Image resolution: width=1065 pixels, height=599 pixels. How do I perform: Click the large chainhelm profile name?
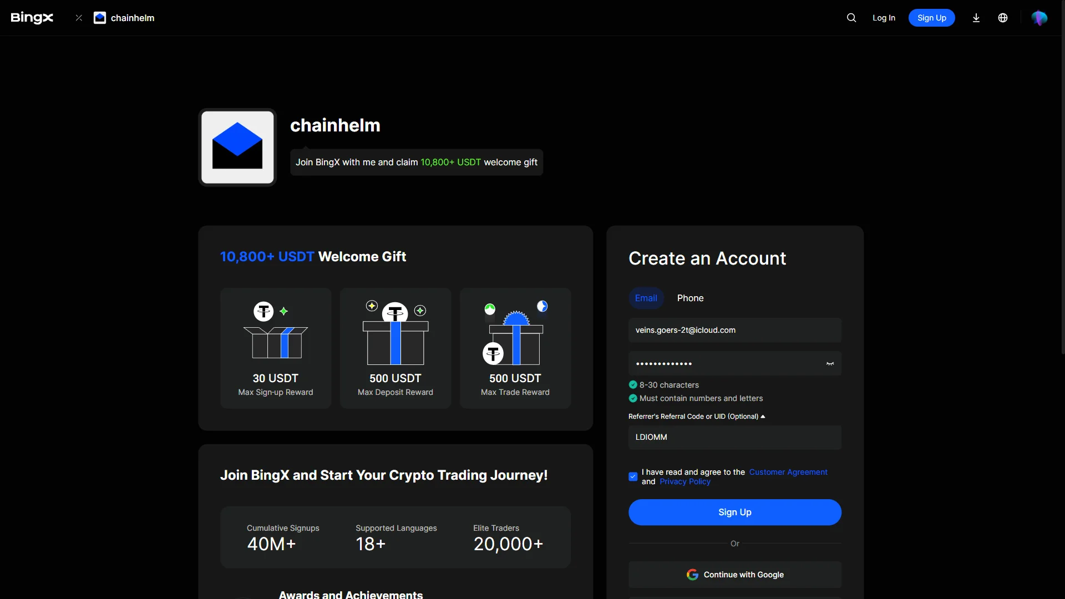(335, 125)
